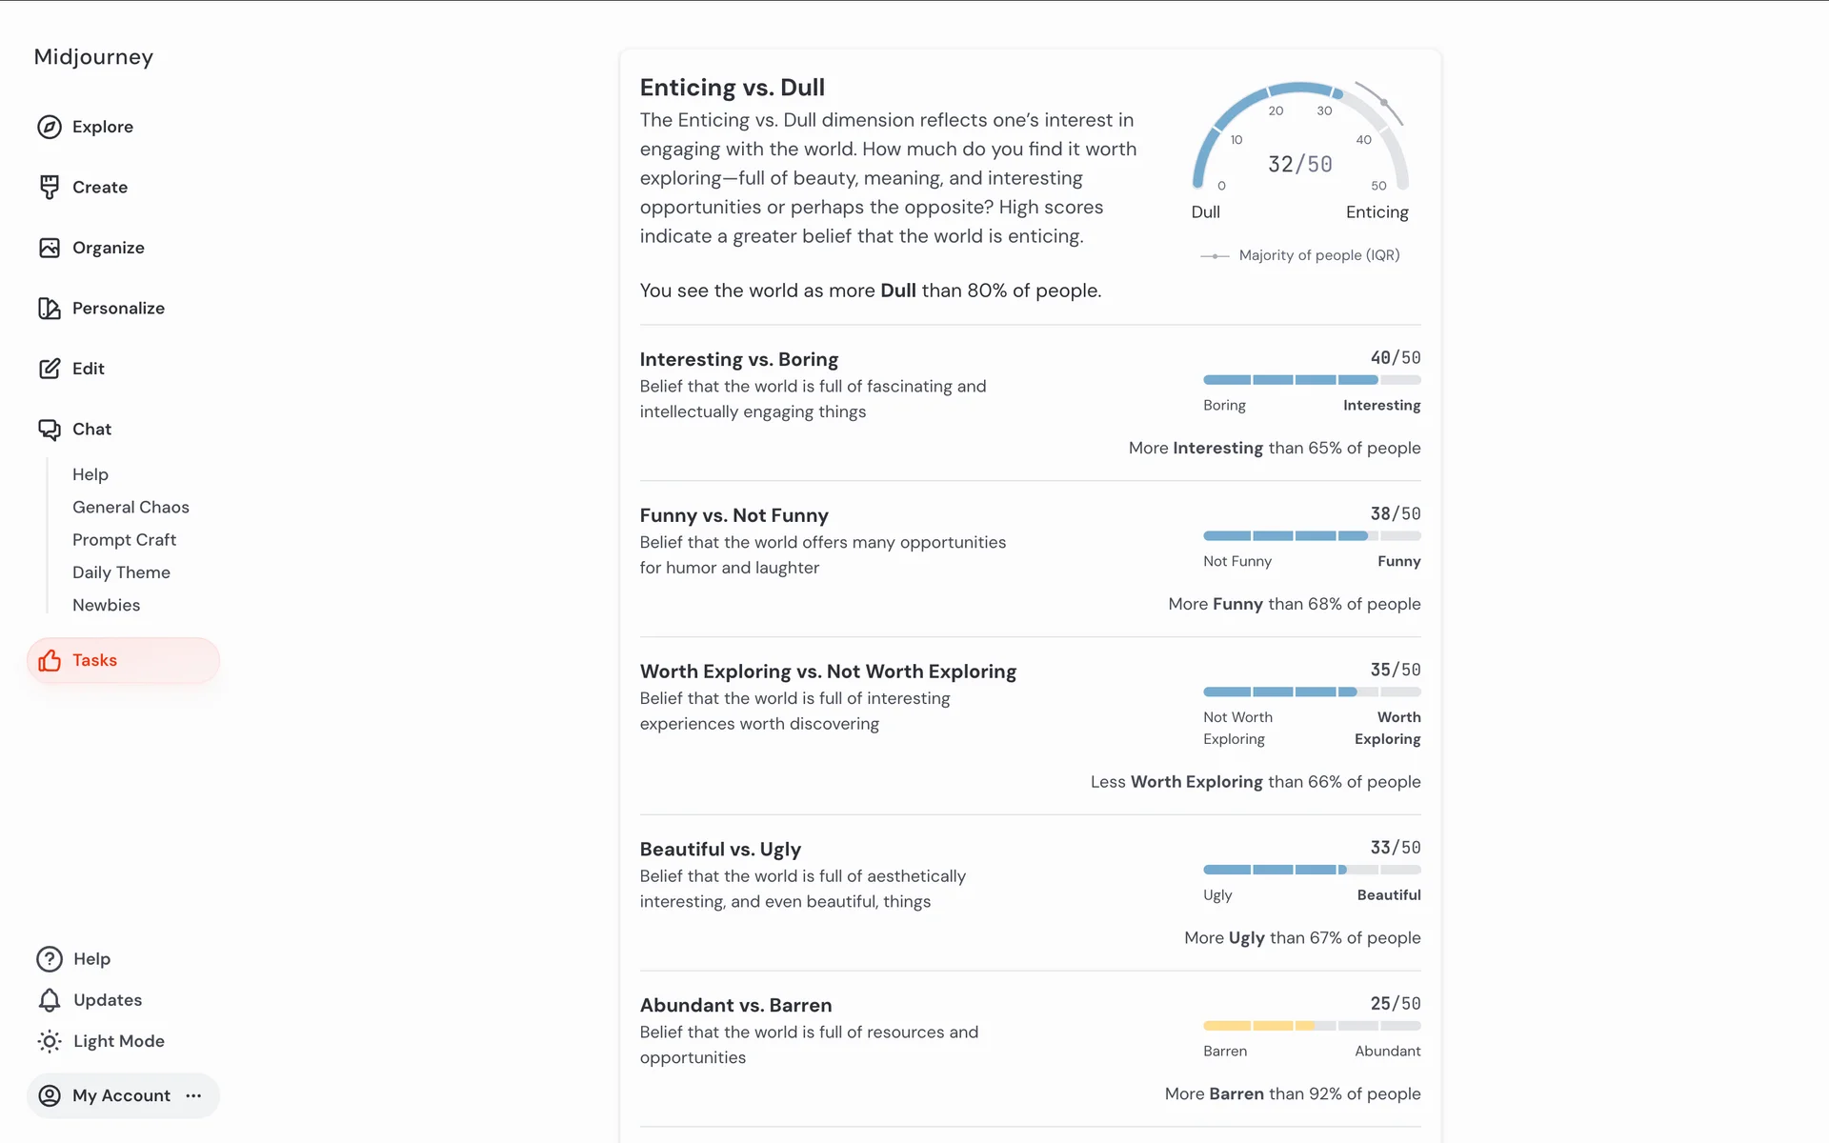Go to the Newbies chat room
The width and height of the screenshot is (1829, 1143).
pos(106,606)
